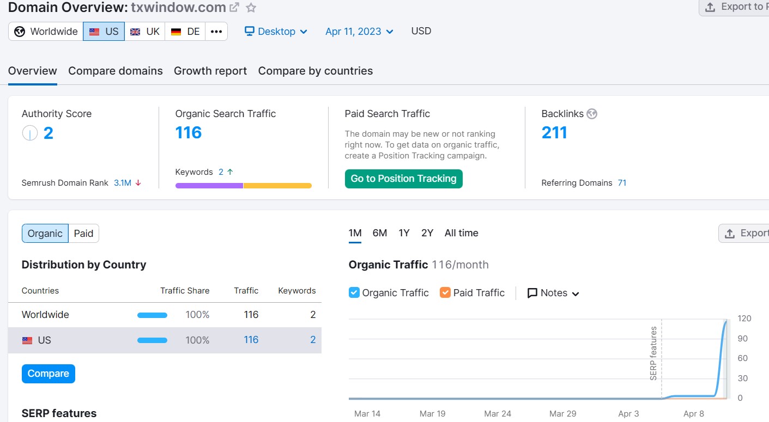Click the external link icon beside txwindow.com
The image size is (769, 422).
click(x=234, y=8)
